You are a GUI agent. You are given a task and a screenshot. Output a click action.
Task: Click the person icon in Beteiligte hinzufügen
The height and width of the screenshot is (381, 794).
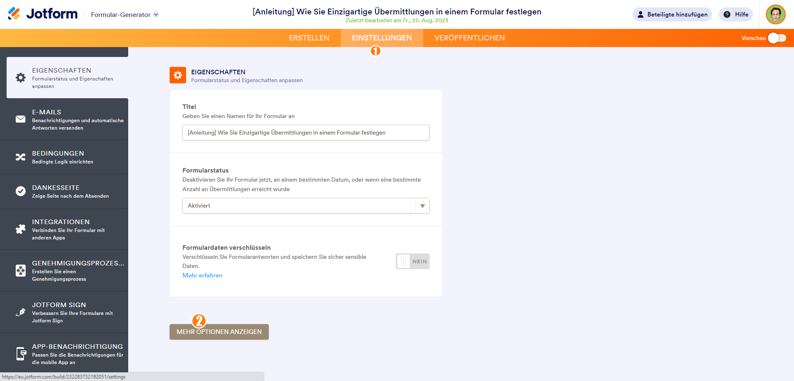641,14
